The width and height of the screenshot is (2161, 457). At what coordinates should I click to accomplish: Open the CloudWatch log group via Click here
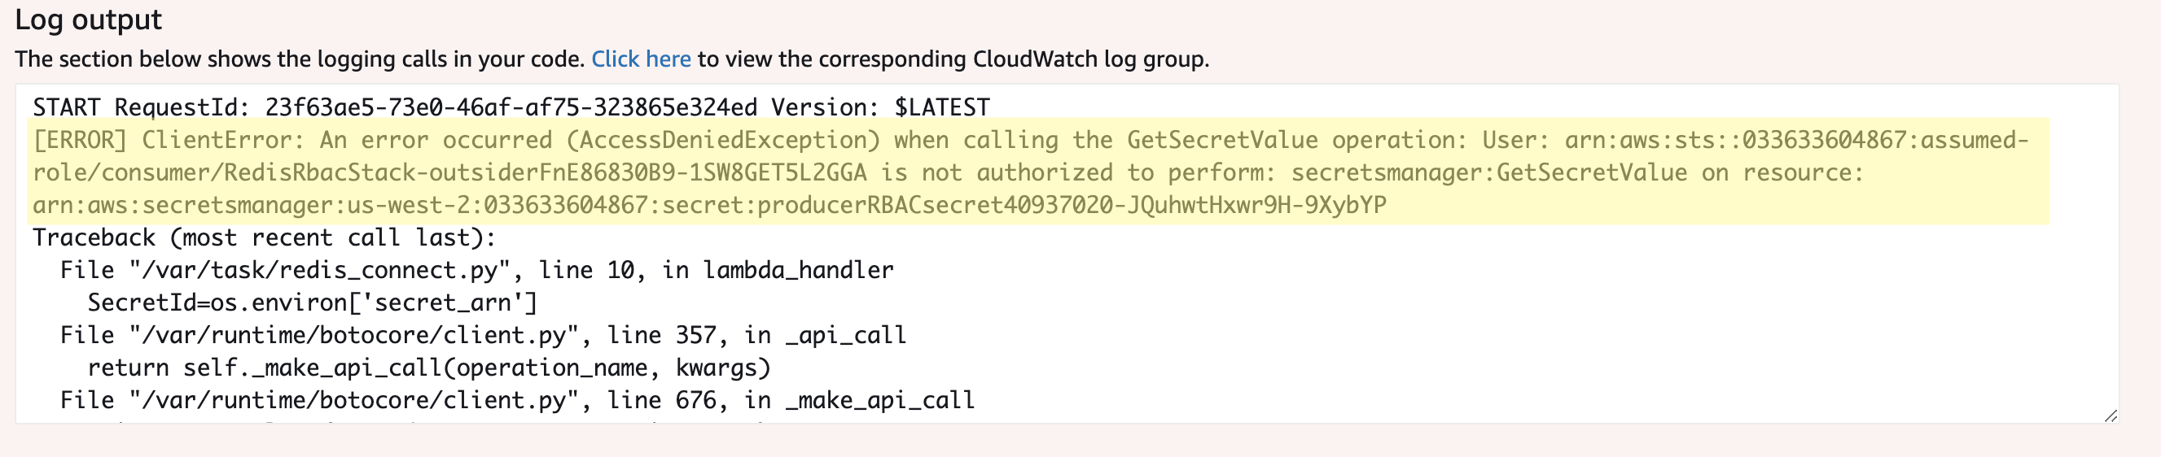(x=641, y=59)
